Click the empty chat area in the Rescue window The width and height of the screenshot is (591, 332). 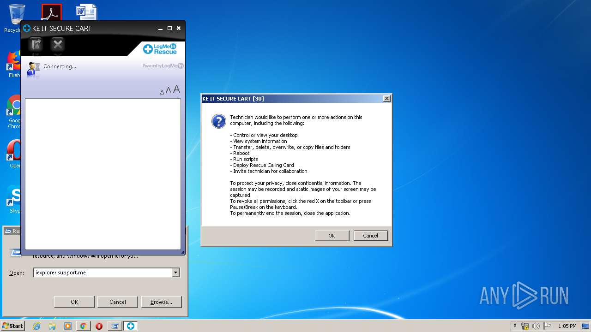[x=103, y=174]
